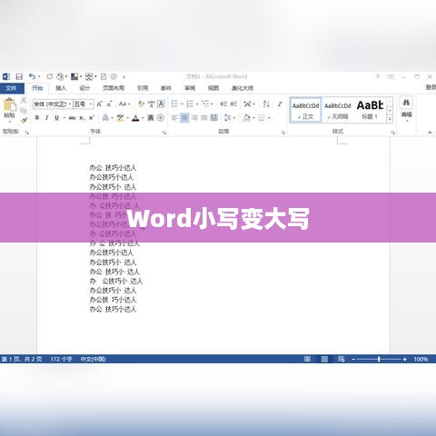Sort the paragraph text
436x436 pixels.
tap(266, 104)
